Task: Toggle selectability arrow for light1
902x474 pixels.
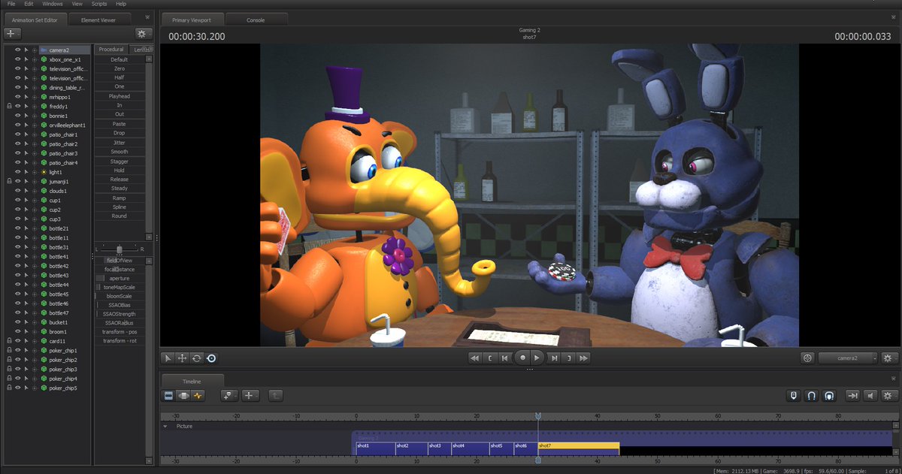Action: click(x=26, y=172)
